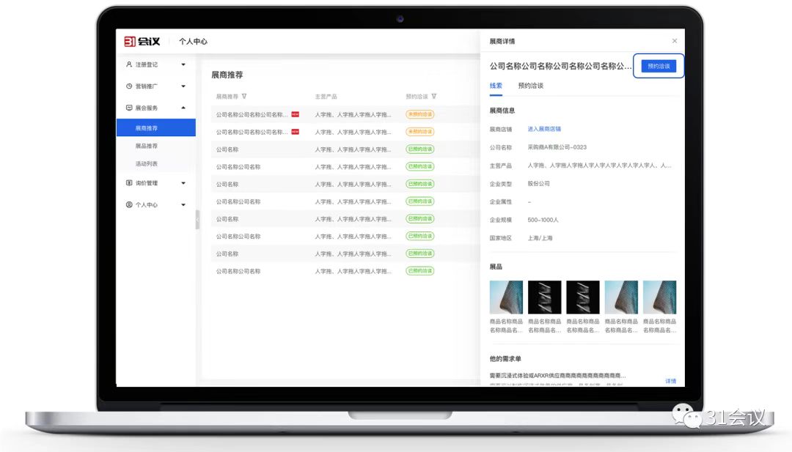Collapse the sidebar using the edge handle
Viewport: 792px width, 452px height.
197,220
